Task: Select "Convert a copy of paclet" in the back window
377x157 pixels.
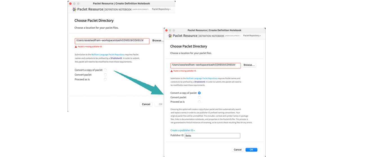Action: pyautogui.click(x=105, y=70)
